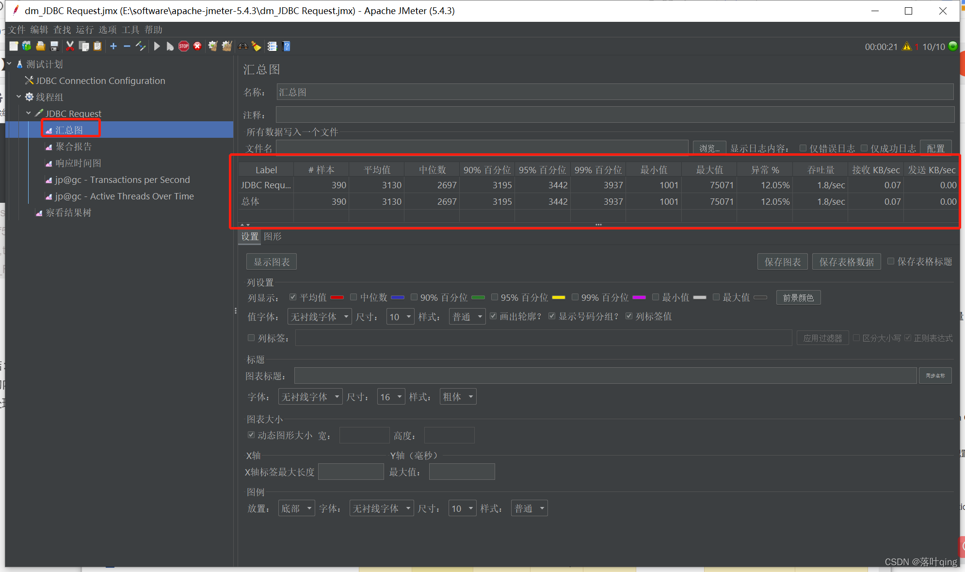Click the 显示图表 button

click(272, 261)
